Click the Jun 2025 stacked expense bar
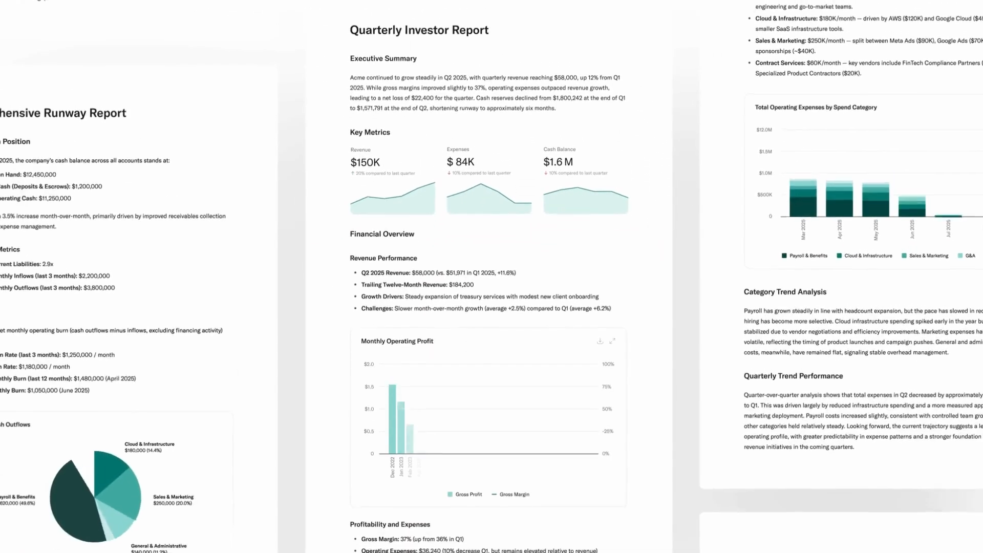 [x=912, y=206]
